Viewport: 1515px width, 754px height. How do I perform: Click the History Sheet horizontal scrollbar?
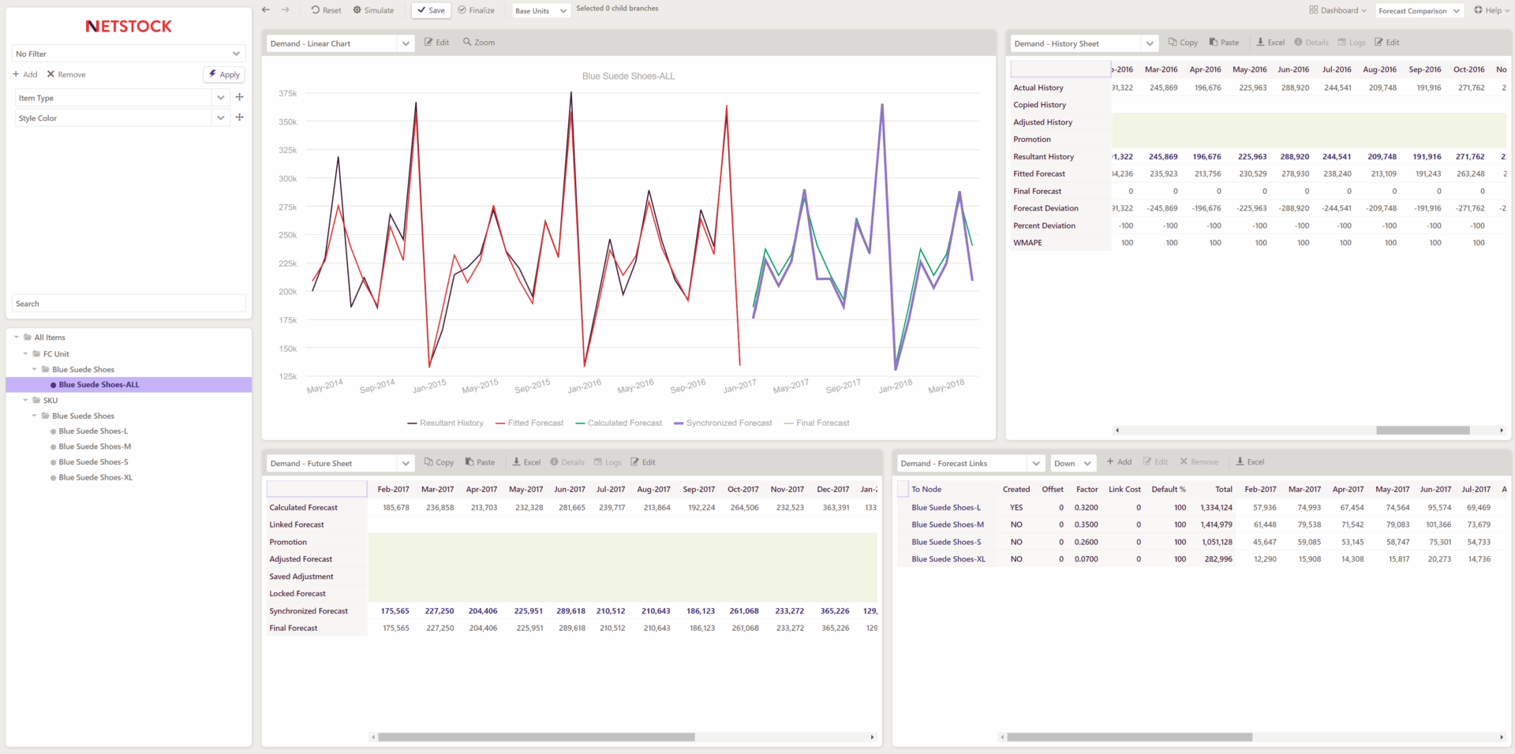(1423, 431)
